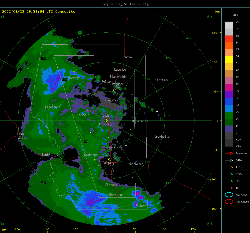The height and width of the screenshot is (233, 250).
Task: Click the Ponoka city label
Action: pyautogui.click(x=127, y=57)
